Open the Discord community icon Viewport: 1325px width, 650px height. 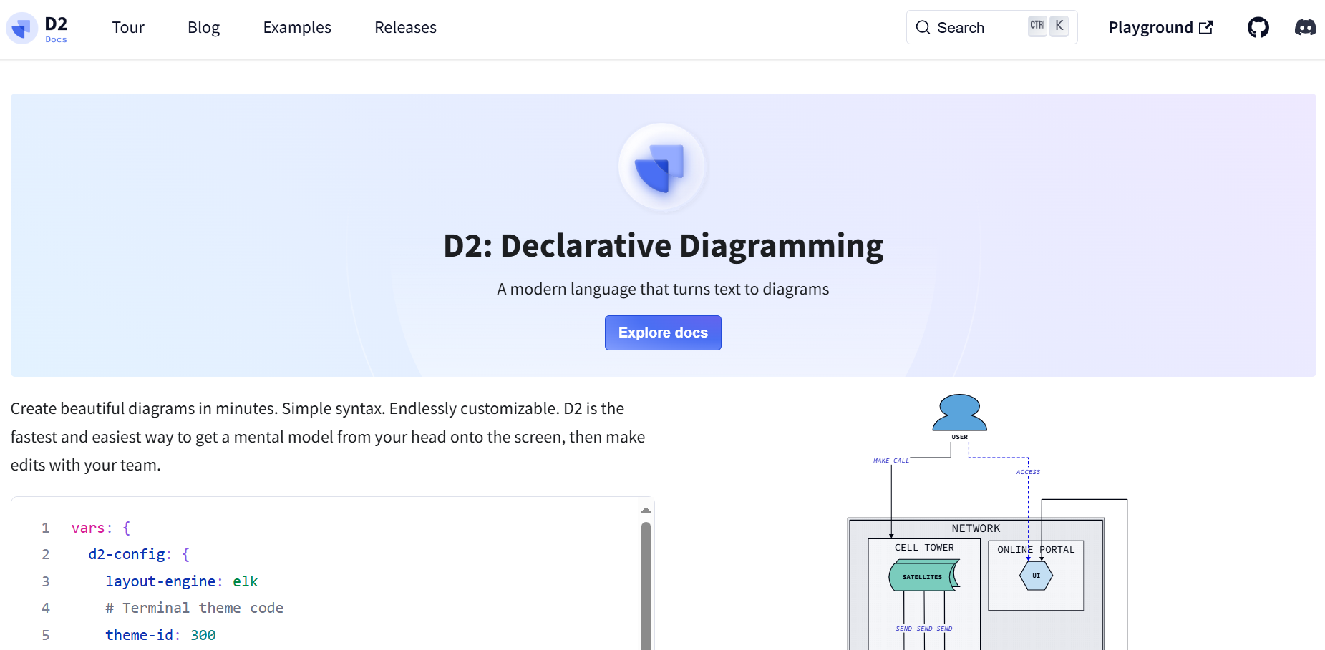[1305, 28]
